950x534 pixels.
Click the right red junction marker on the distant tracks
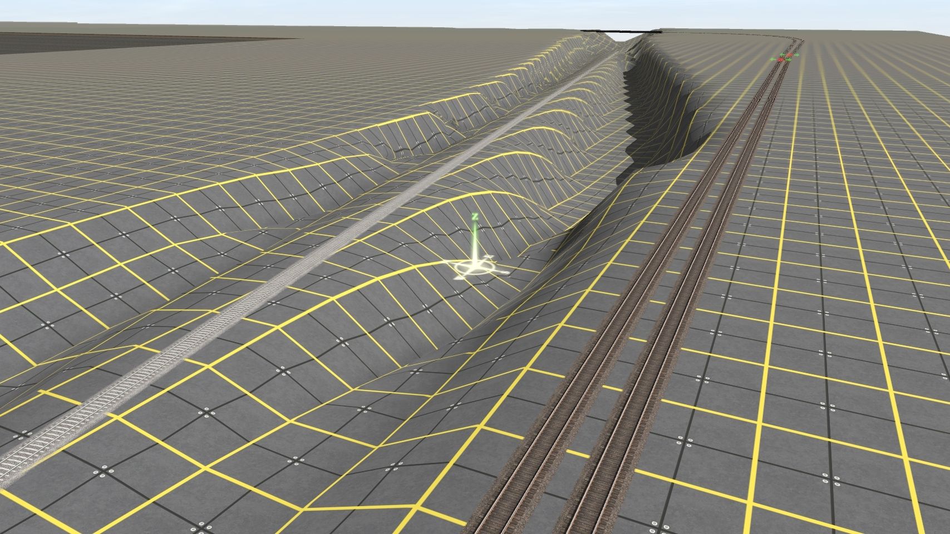point(790,55)
